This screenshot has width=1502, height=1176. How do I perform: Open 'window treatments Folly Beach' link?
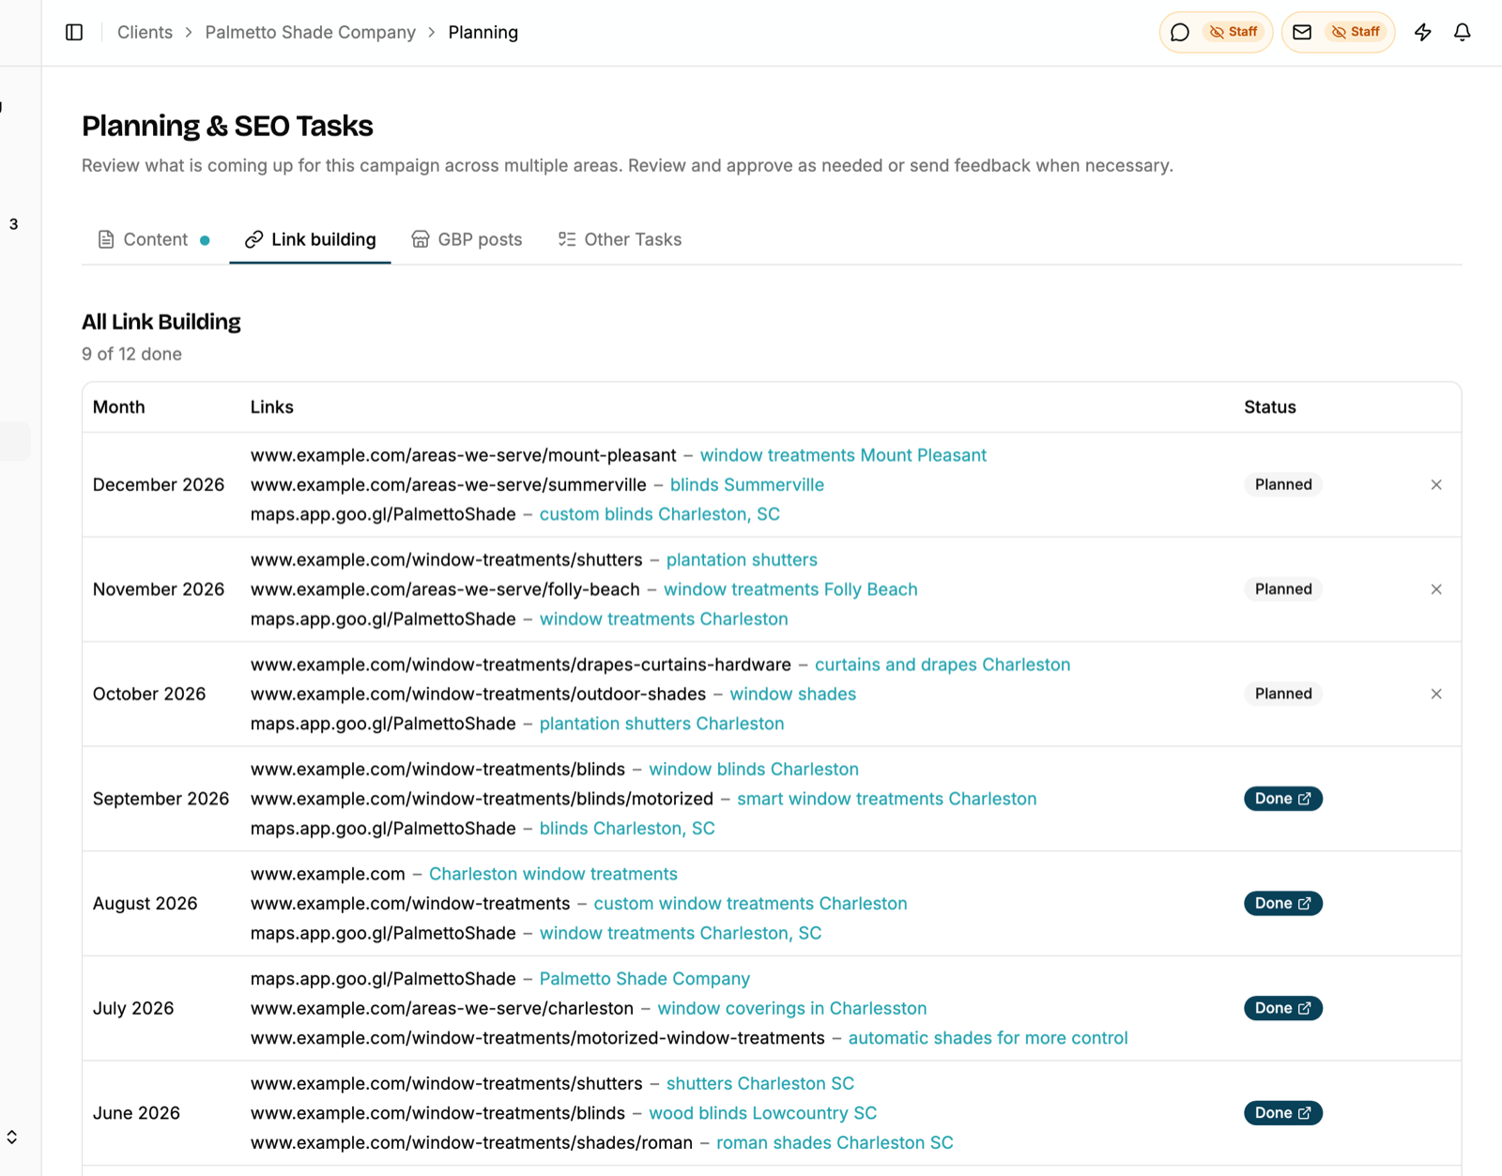click(x=790, y=589)
